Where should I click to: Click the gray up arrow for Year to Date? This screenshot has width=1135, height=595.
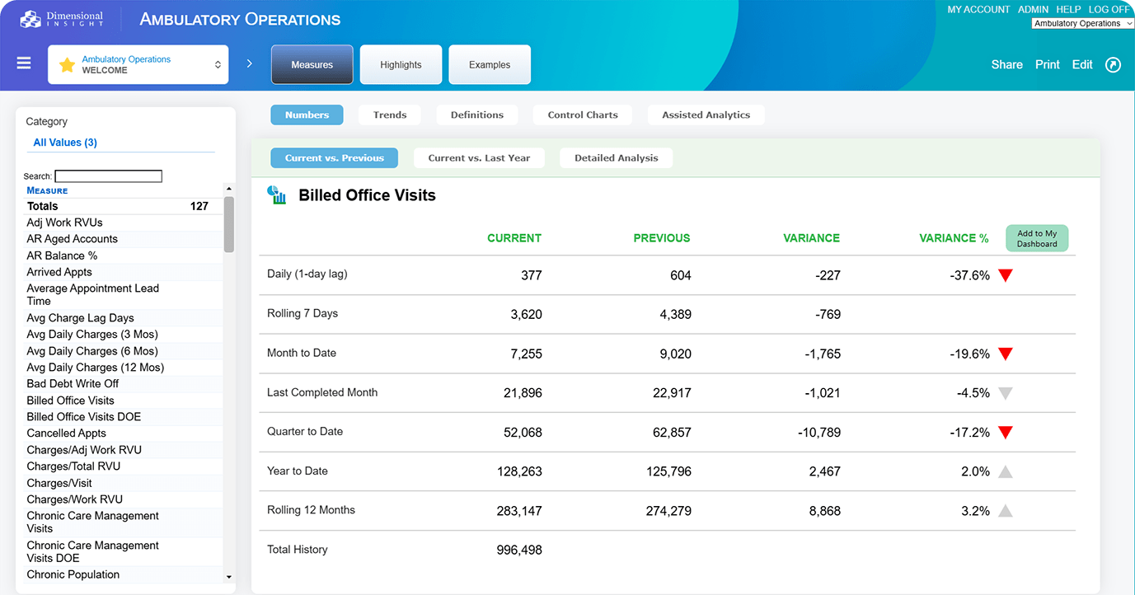1005,472
